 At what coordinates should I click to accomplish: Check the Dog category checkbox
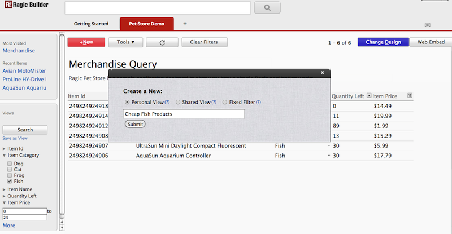coord(9,162)
